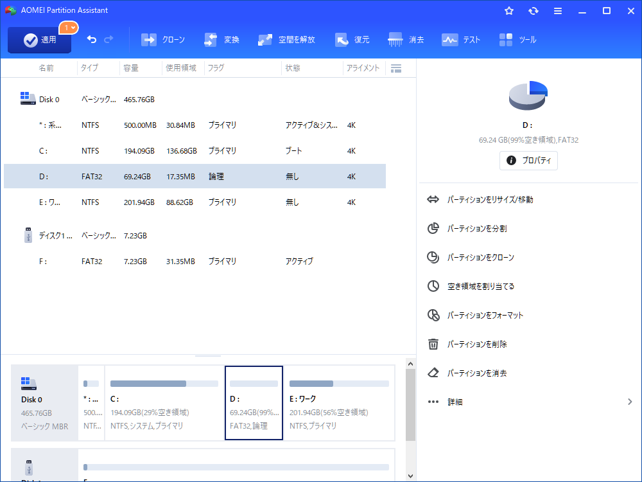Open the 消去 (Wipe) menu
The width and height of the screenshot is (642, 482).
click(406, 40)
